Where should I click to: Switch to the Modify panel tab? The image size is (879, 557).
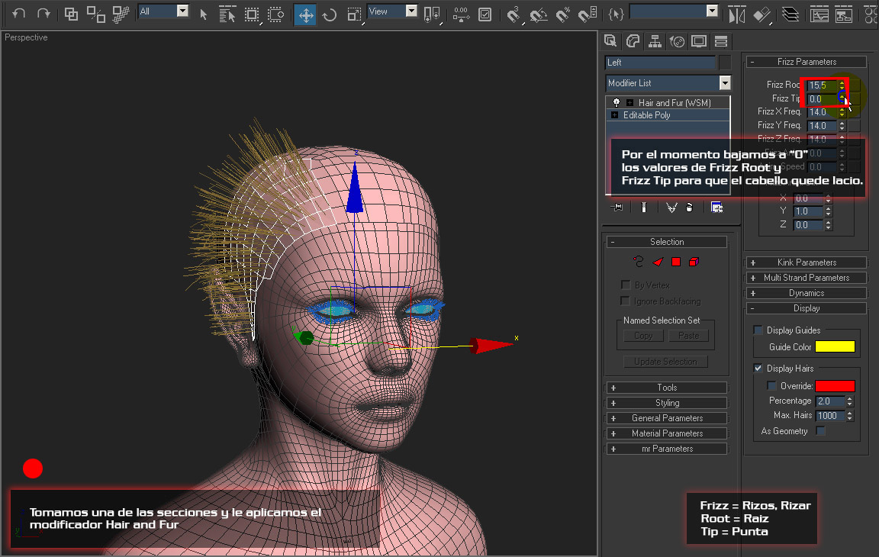[x=633, y=41]
